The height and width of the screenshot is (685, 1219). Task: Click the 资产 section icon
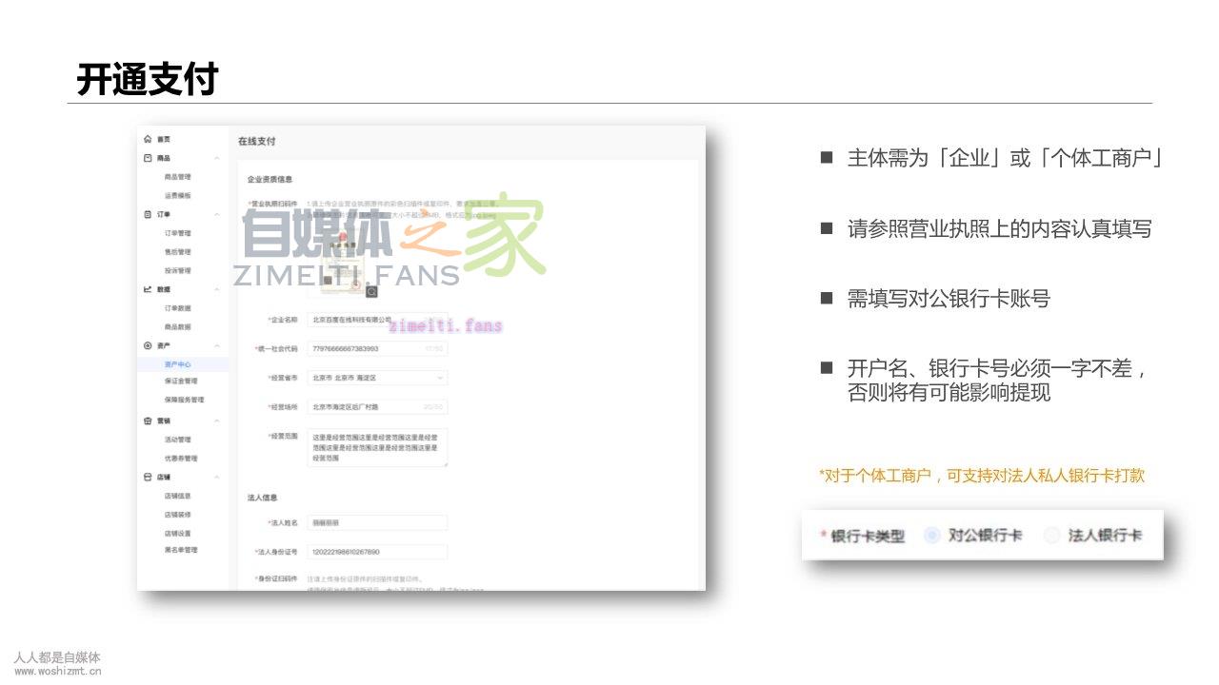click(148, 345)
